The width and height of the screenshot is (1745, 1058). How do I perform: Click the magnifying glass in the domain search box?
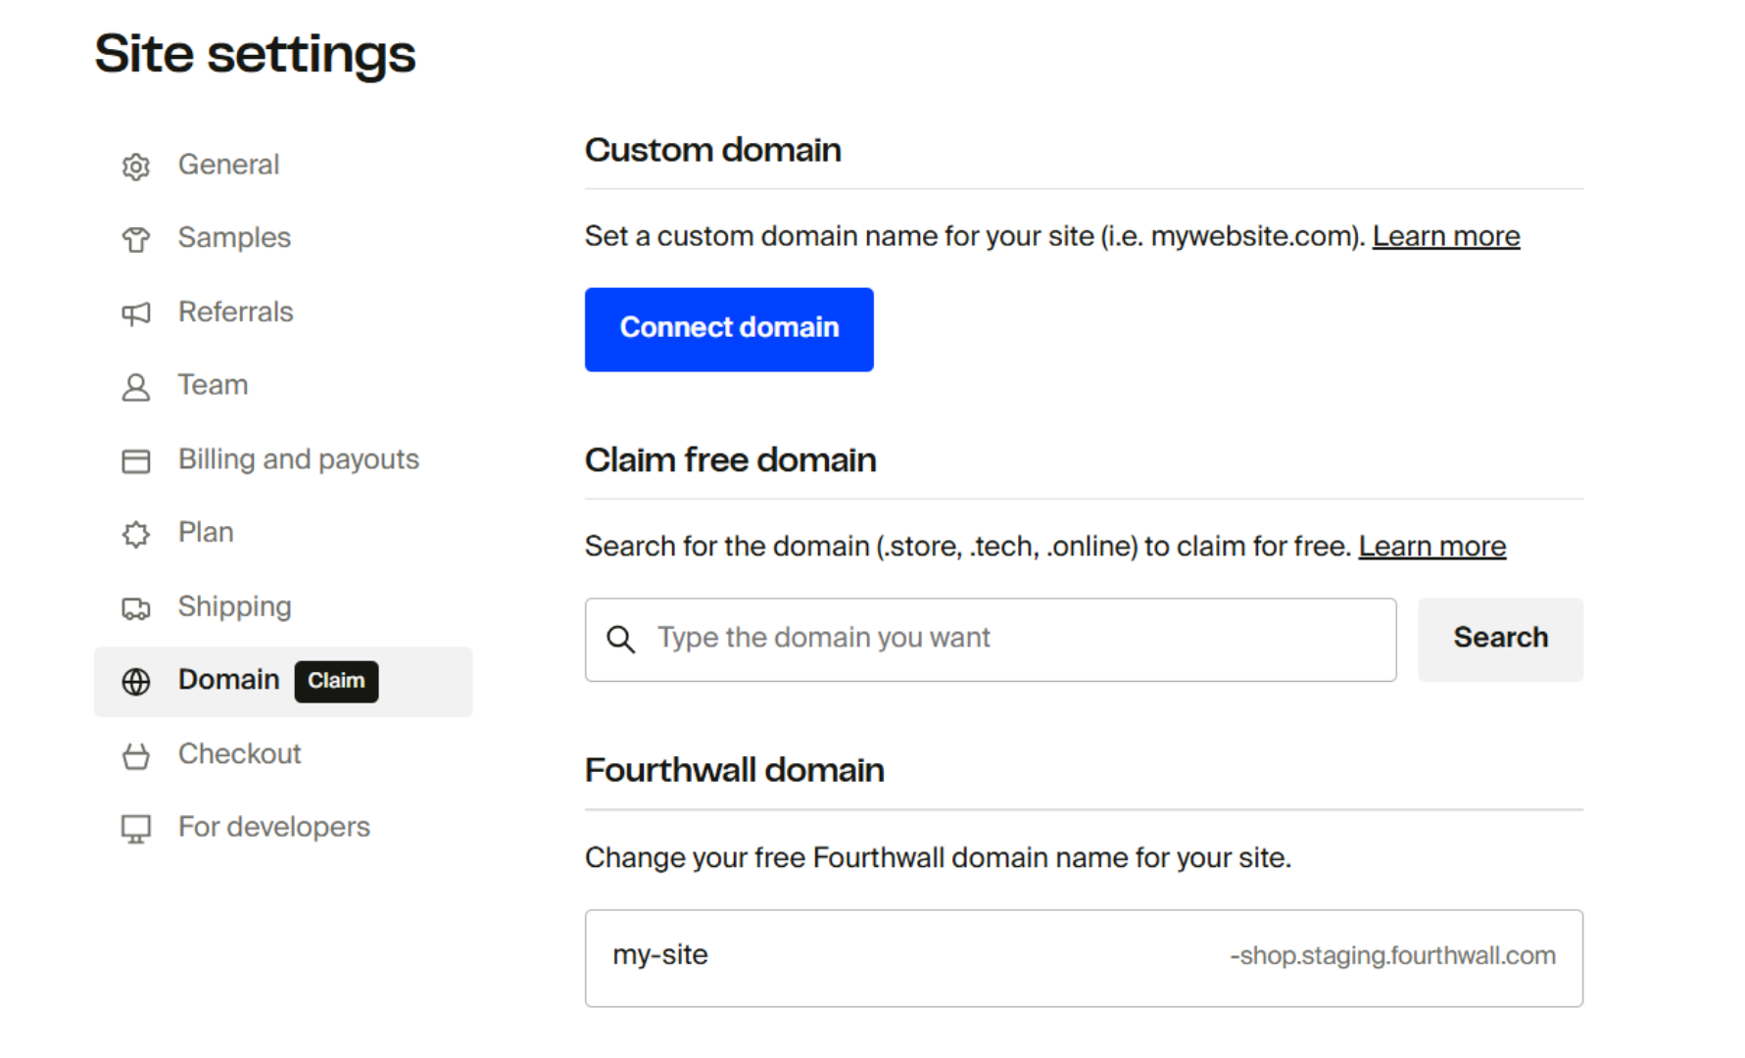coord(620,639)
